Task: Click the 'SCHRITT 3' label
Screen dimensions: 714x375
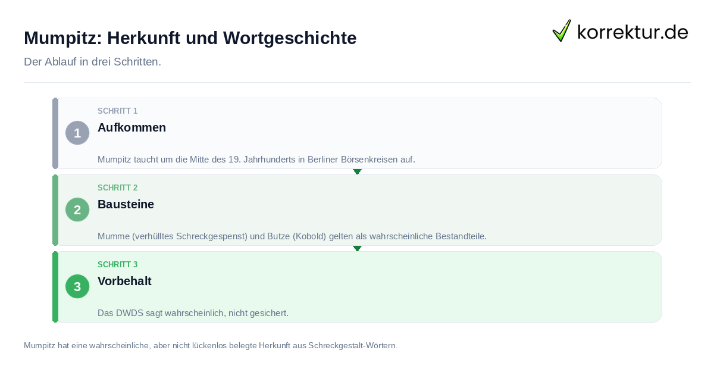Action: (x=118, y=265)
